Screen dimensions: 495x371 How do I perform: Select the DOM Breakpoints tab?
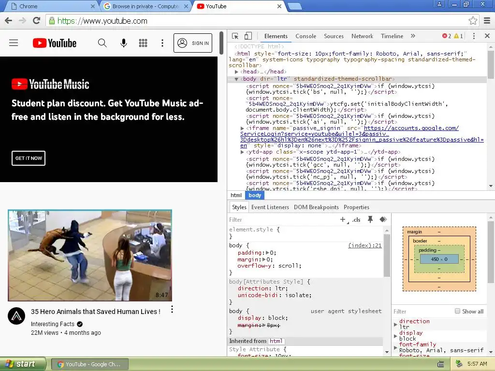(x=316, y=207)
